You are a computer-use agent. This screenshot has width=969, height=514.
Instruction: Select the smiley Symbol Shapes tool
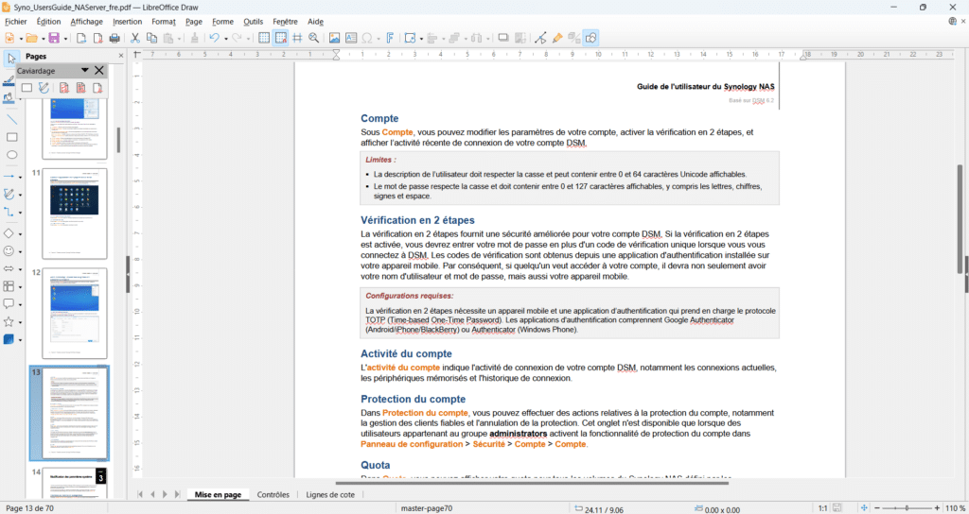pyautogui.click(x=9, y=251)
